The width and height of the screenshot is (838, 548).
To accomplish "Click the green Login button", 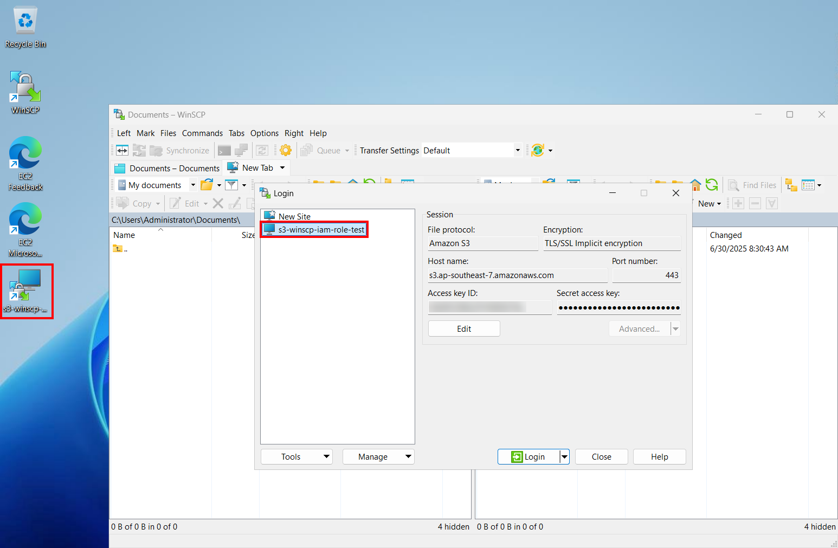I will coord(528,456).
